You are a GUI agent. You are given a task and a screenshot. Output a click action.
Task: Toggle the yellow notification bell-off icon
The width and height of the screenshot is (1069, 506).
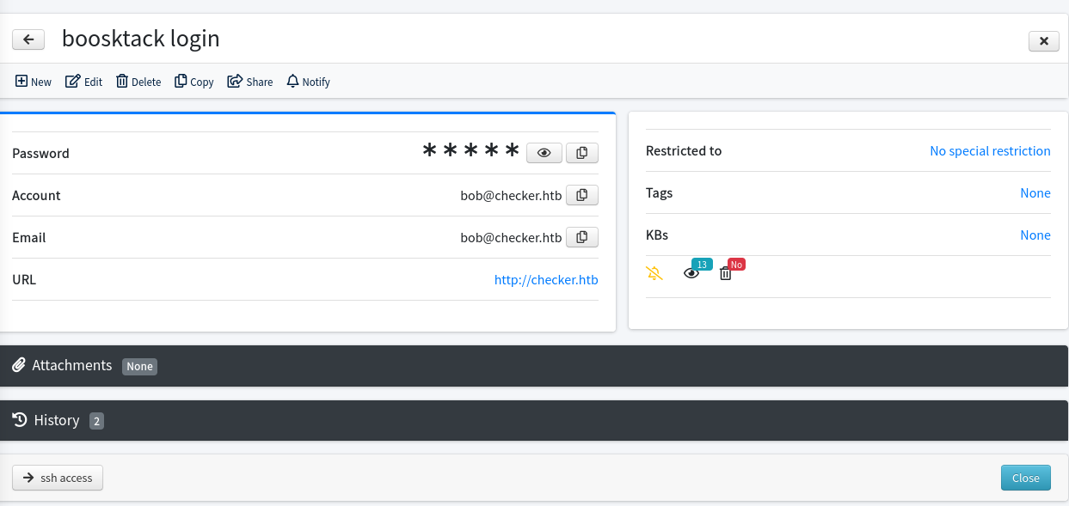pos(654,273)
